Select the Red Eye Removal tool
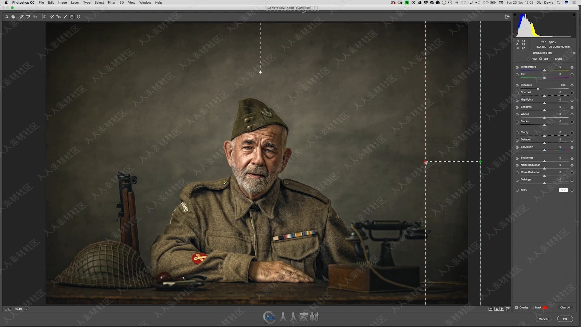Image resolution: width=581 pixels, height=327 pixels. pos(59,17)
